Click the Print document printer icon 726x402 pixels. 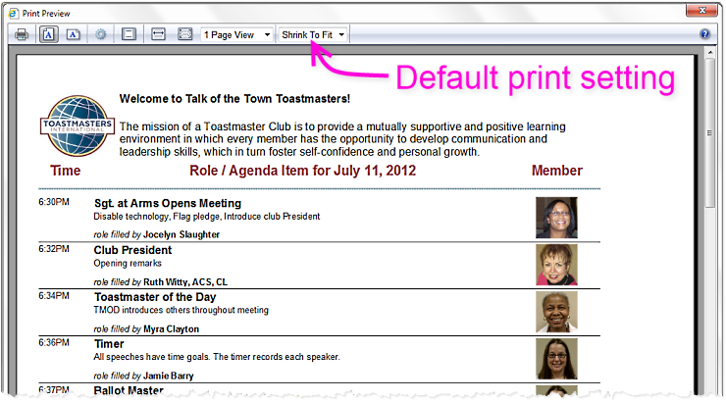[x=22, y=34]
